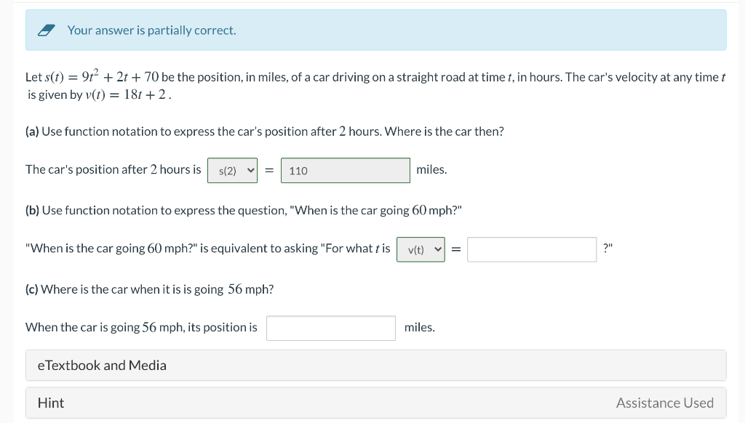The width and height of the screenshot is (745, 423).
Task: Click the position answer box for part (c)
Action: point(330,328)
